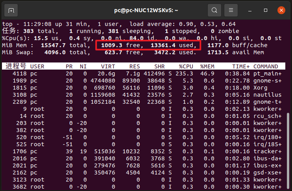Click the 13361.4 used memory value

pyautogui.click(x=163, y=45)
